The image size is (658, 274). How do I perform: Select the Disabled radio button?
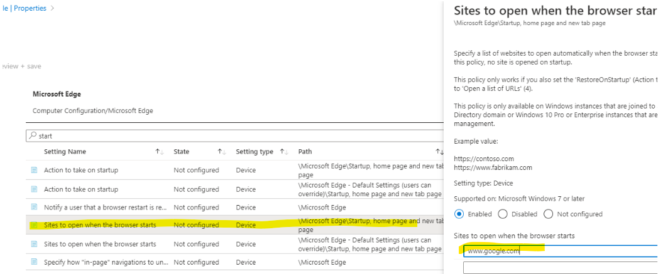[502, 214]
